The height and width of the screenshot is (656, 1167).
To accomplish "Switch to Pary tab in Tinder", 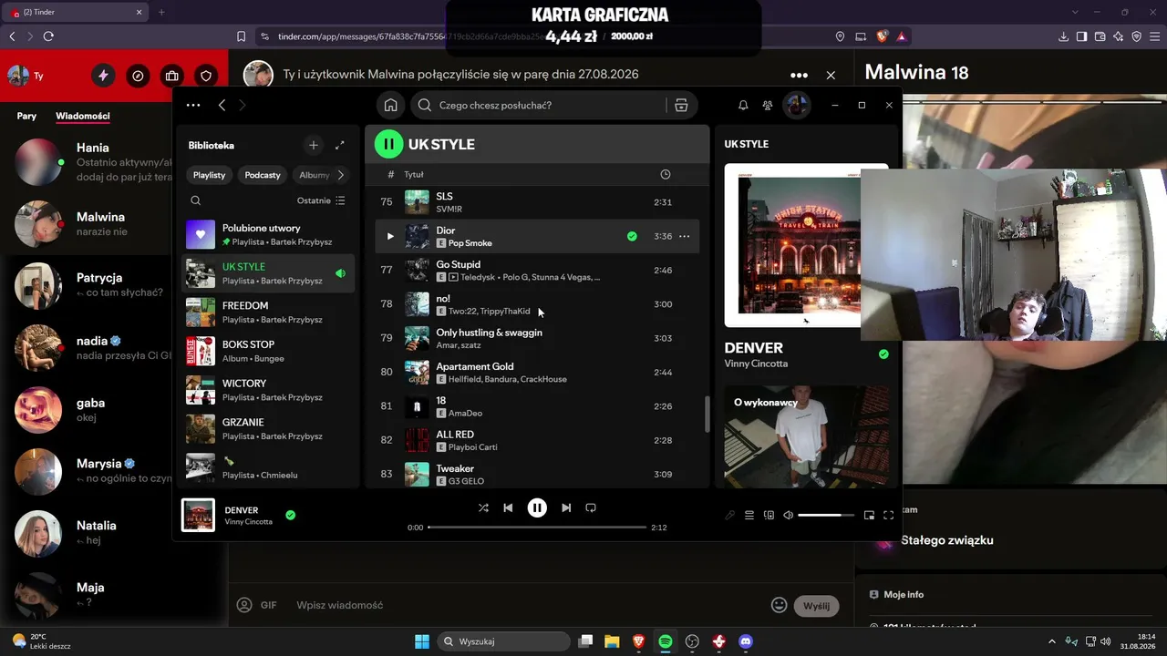I will point(26,116).
